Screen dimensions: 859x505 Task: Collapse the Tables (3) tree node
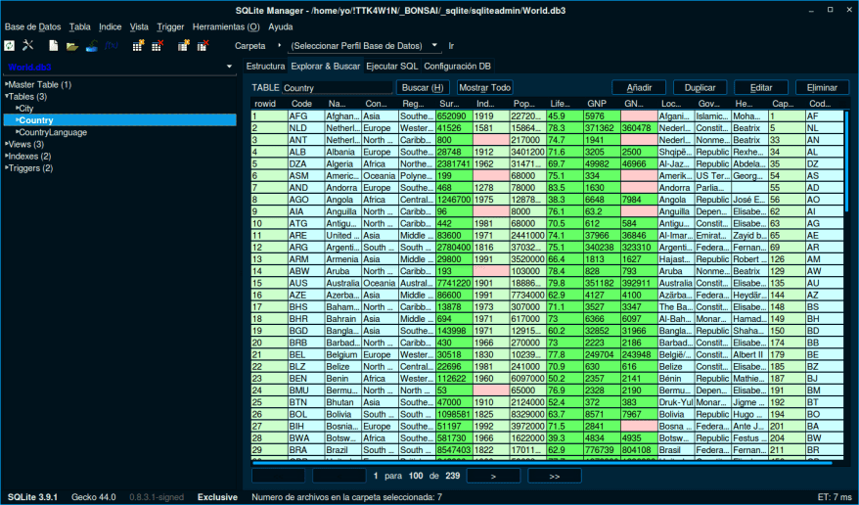pyautogui.click(x=8, y=97)
